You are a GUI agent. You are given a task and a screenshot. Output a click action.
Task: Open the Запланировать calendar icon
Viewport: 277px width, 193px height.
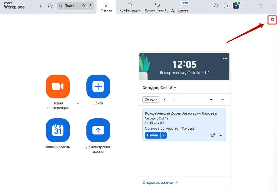[x=58, y=130]
